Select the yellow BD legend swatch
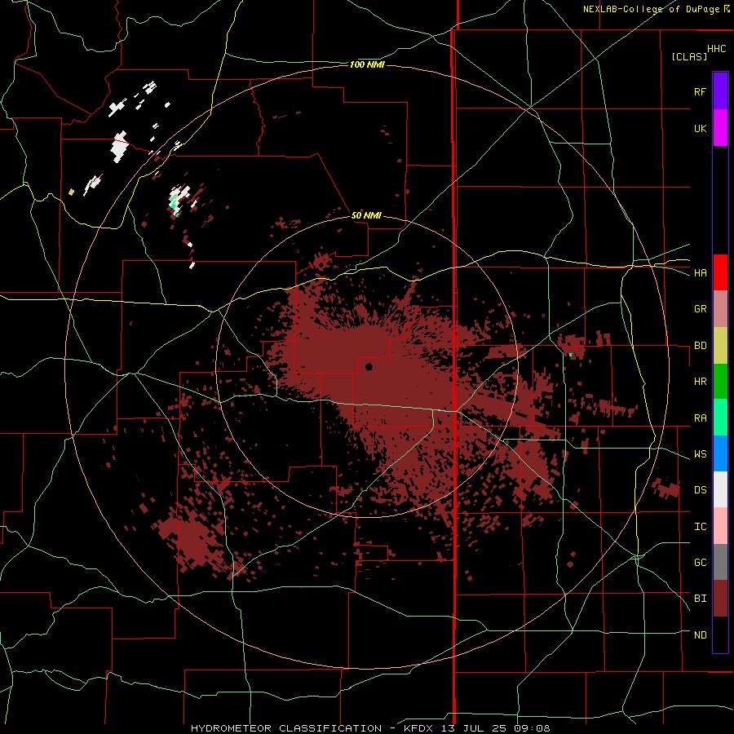734x734 pixels. (x=720, y=345)
